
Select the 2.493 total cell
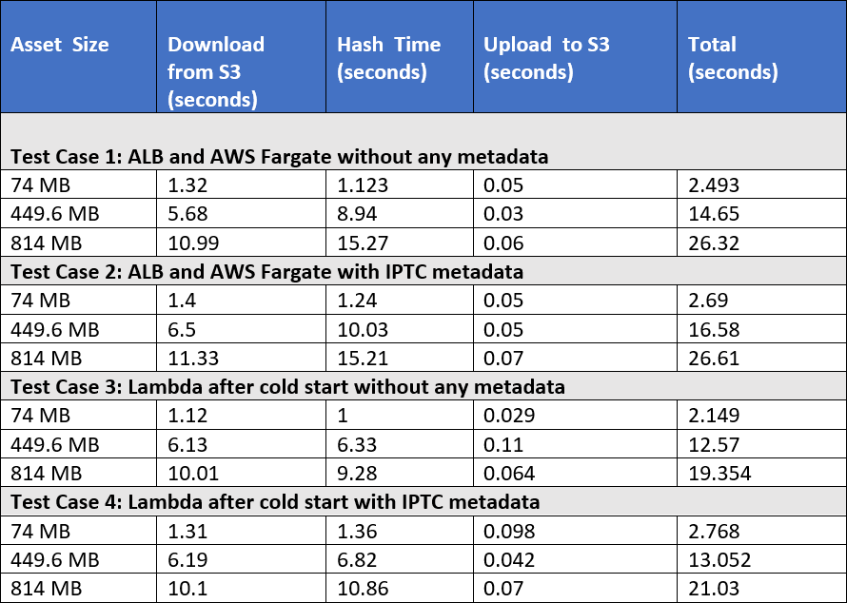[x=761, y=185]
